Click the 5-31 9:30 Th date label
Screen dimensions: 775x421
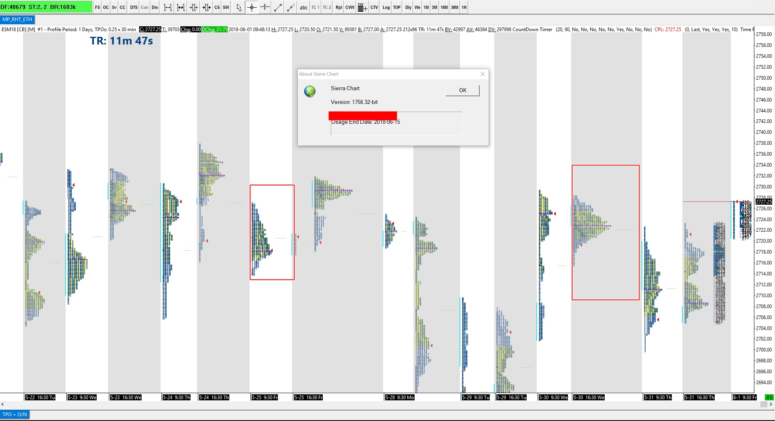click(658, 398)
